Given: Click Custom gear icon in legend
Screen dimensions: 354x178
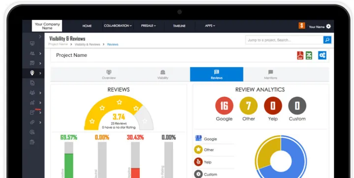Looking at the screenshot, I should (x=198, y=174).
